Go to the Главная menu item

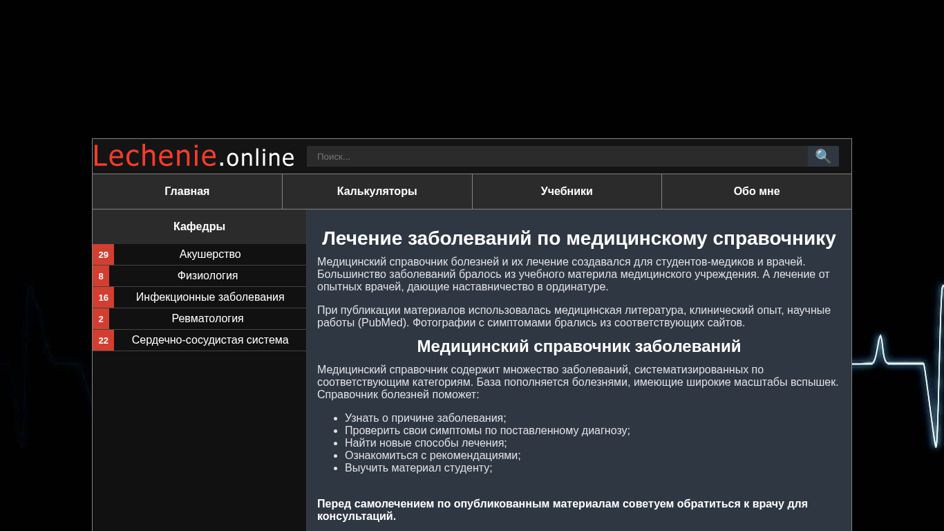187,192
